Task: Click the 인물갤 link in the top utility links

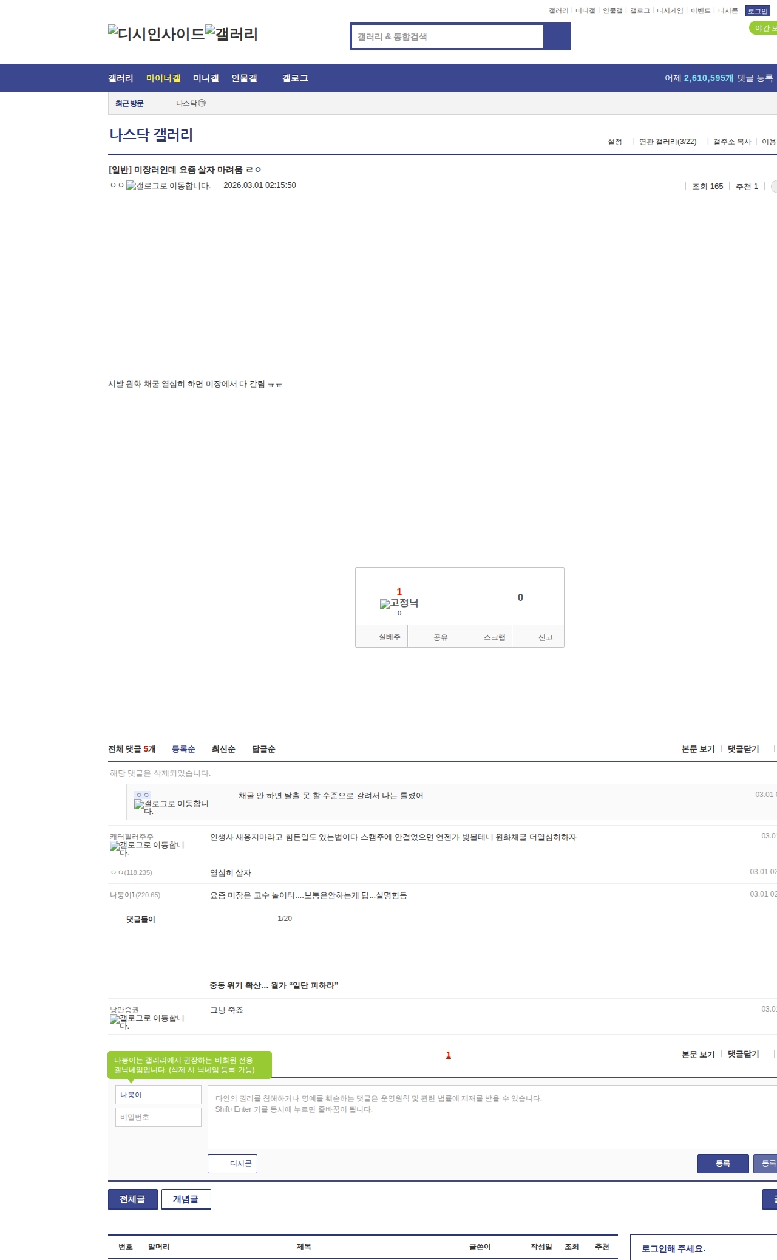Action: pyautogui.click(x=612, y=11)
